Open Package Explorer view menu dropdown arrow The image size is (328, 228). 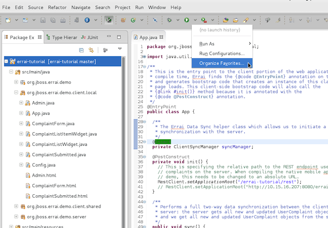pyautogui.click(x=120, y=49)
